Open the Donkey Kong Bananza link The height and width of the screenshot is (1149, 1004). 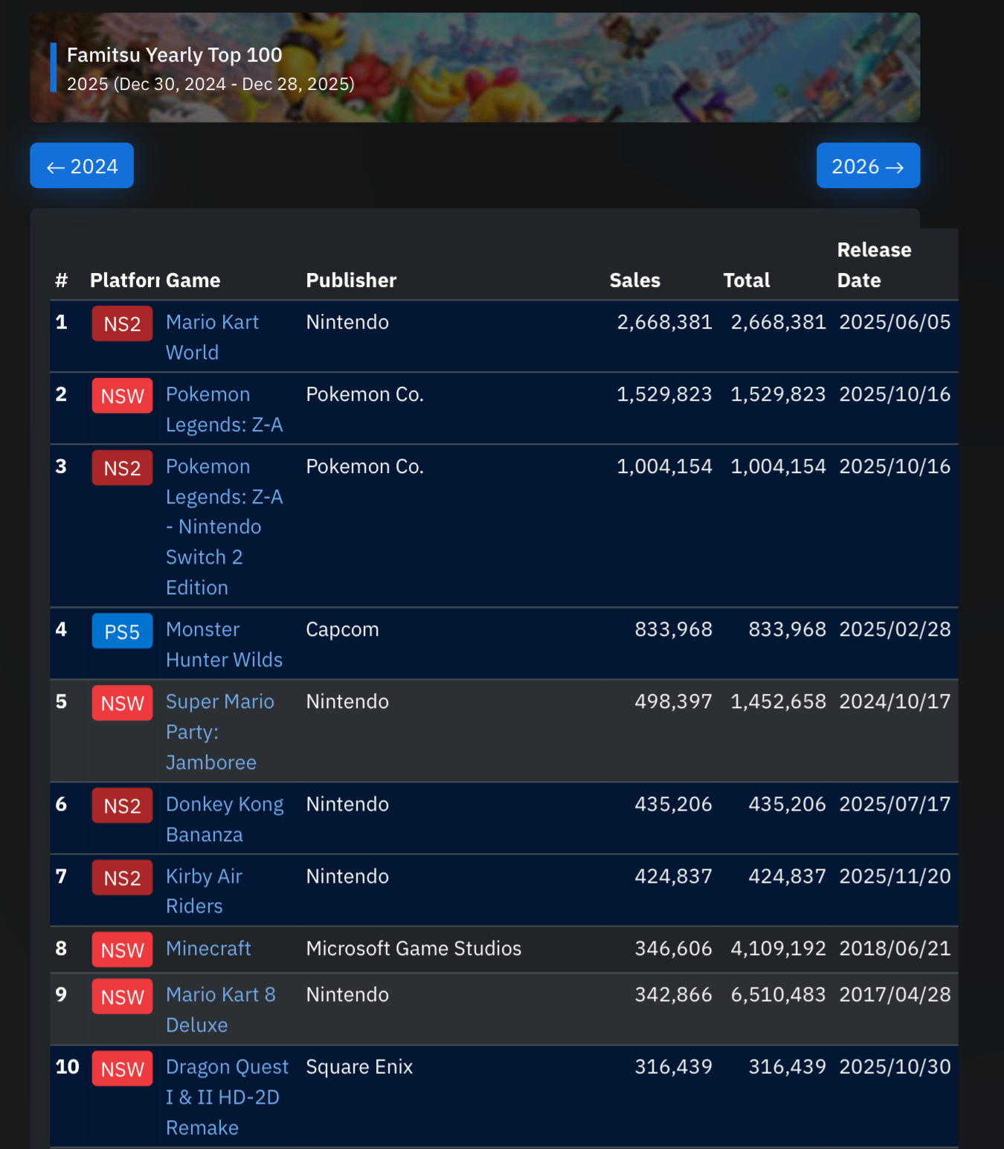tap(225, 819)
